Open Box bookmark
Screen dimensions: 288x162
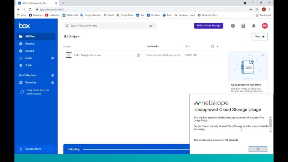(140, 15)
